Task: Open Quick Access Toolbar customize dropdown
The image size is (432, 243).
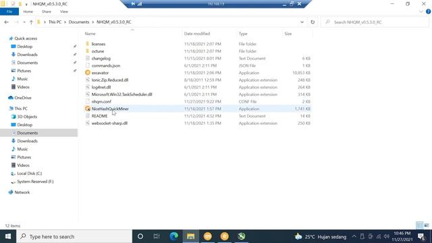Action: click(26, 4)
